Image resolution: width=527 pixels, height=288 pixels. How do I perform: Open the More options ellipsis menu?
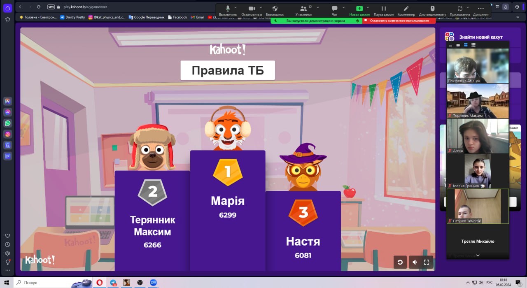(480, 9)
